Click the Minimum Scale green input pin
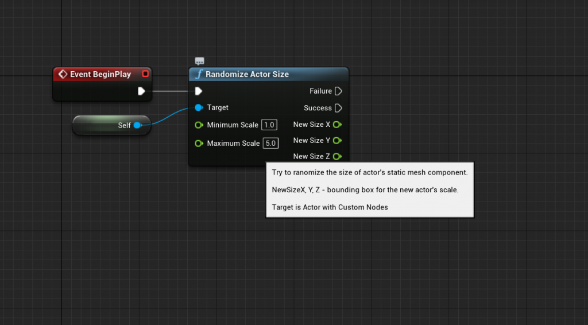The image size is (588, 325). coord(199,125)
